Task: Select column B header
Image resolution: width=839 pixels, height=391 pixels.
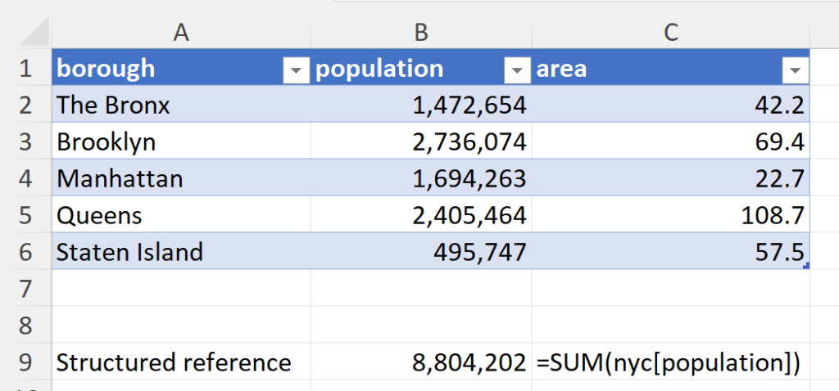Action: (420, 32)
